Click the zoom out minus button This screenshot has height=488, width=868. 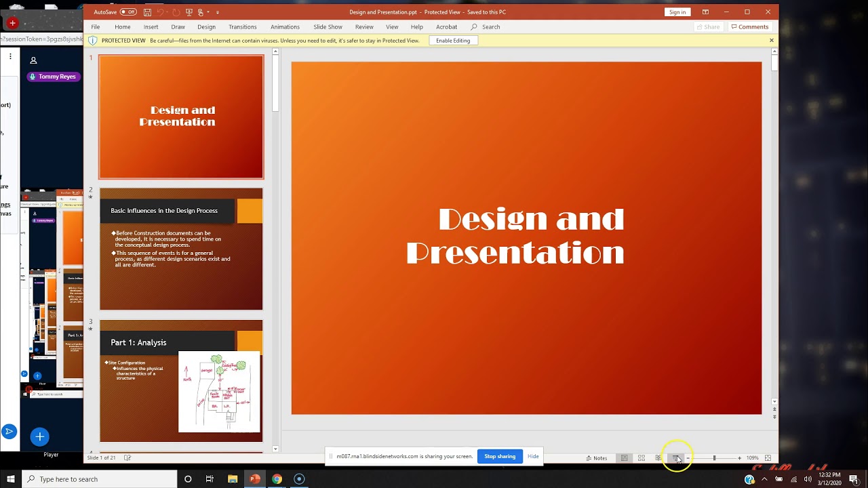click(x=688, y=458)
